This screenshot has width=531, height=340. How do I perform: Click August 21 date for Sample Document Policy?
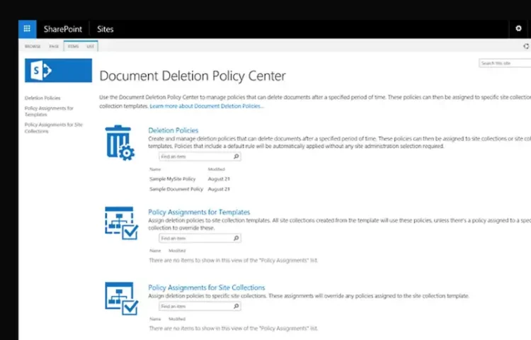(219, 189)
